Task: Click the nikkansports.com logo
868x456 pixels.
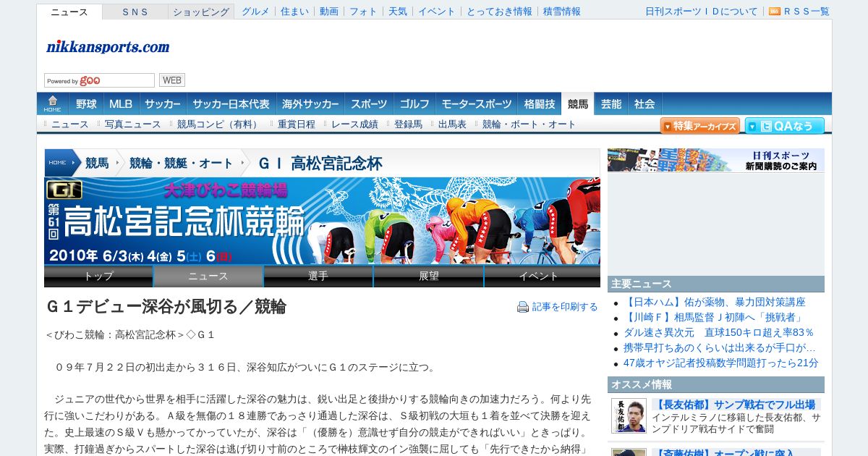Action: click(108, 47)
